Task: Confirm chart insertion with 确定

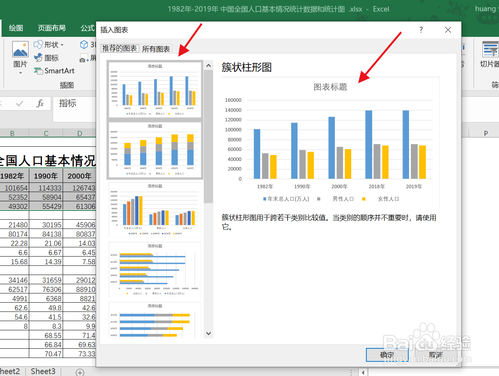Action: tap(387, 355)
